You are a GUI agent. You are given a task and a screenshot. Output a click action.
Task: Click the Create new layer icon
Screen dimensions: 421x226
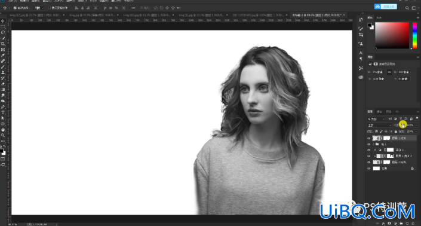[407, 224]
